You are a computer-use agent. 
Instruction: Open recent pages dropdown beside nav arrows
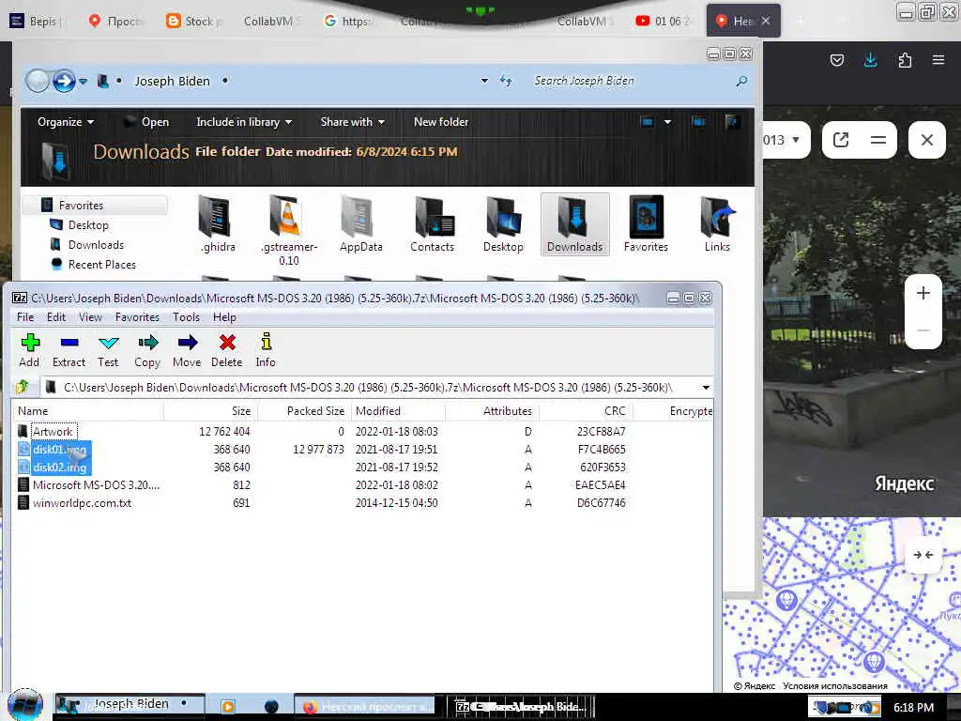[83, 81]
